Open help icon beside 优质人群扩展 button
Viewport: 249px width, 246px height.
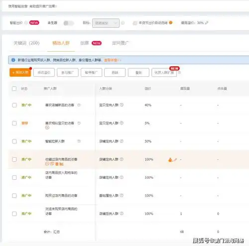pyautogui.click(x=179, y=73)
